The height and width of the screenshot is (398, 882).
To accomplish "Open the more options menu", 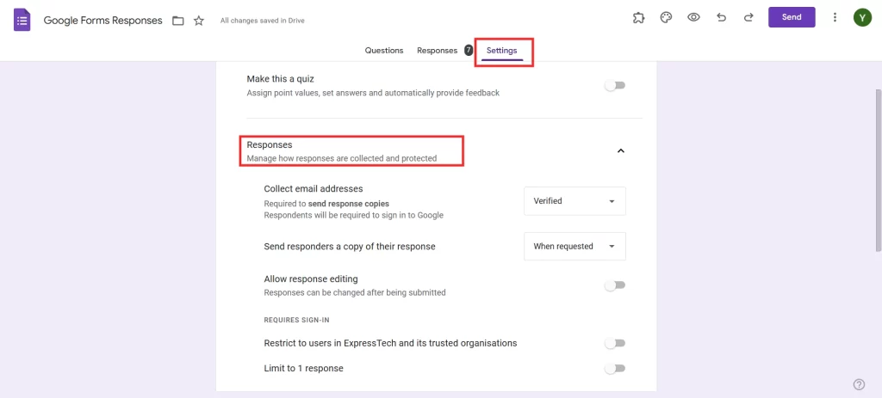I will (835, 17).
